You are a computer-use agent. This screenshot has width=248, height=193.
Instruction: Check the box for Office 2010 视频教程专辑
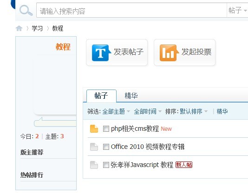pyautogui.click(x=106, y=147)
